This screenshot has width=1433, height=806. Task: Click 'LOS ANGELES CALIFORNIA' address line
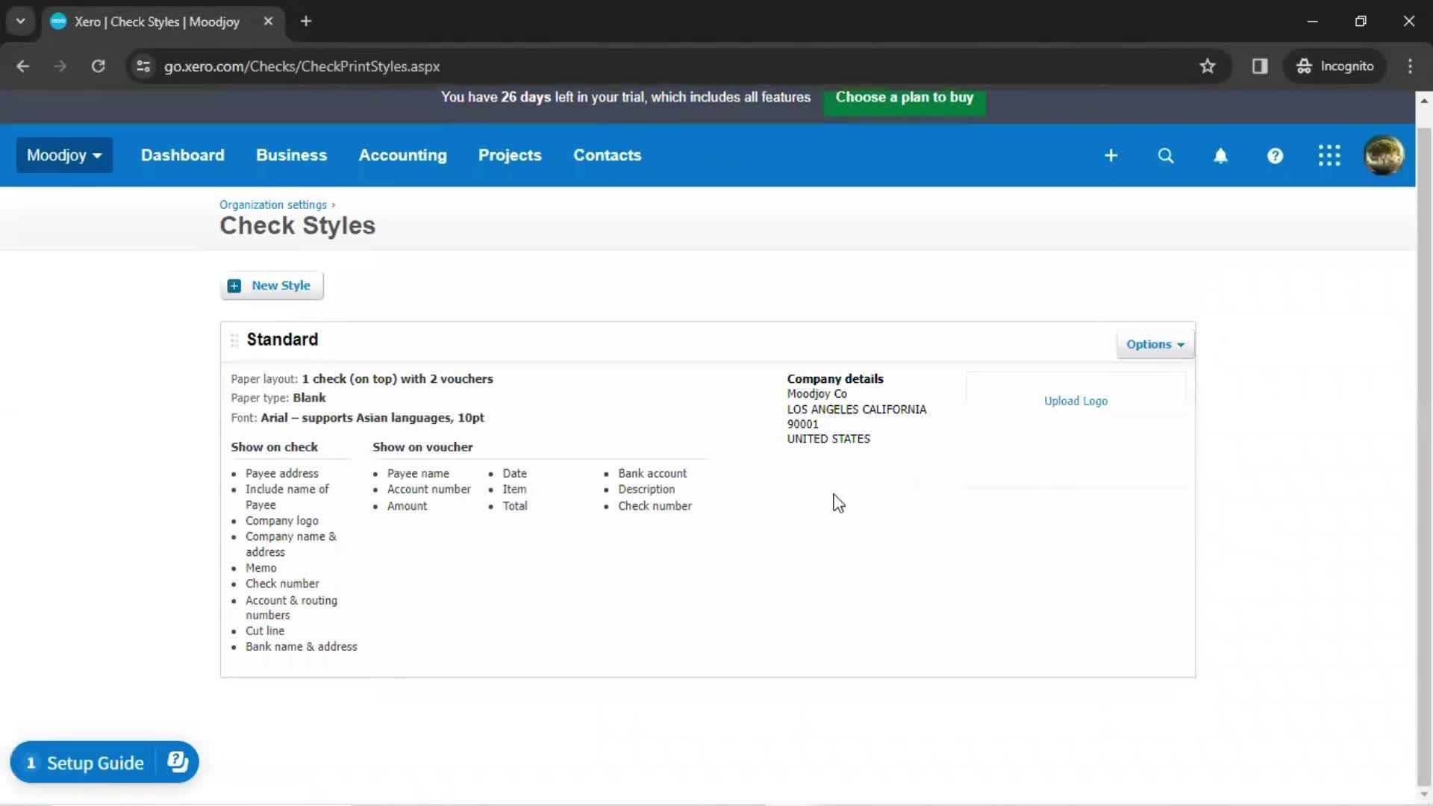[857, 410]
